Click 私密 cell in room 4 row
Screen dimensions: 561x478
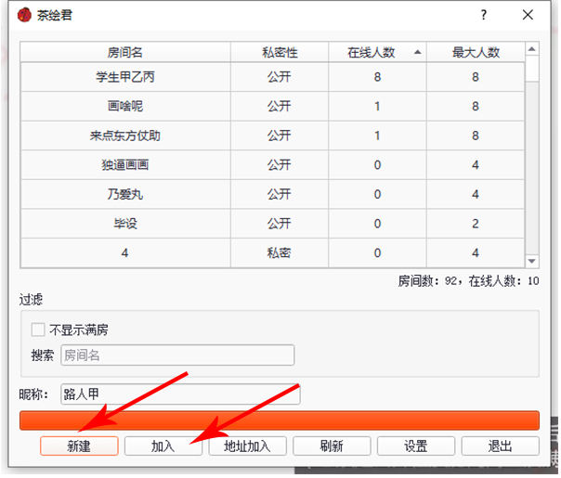click(280, 252)
